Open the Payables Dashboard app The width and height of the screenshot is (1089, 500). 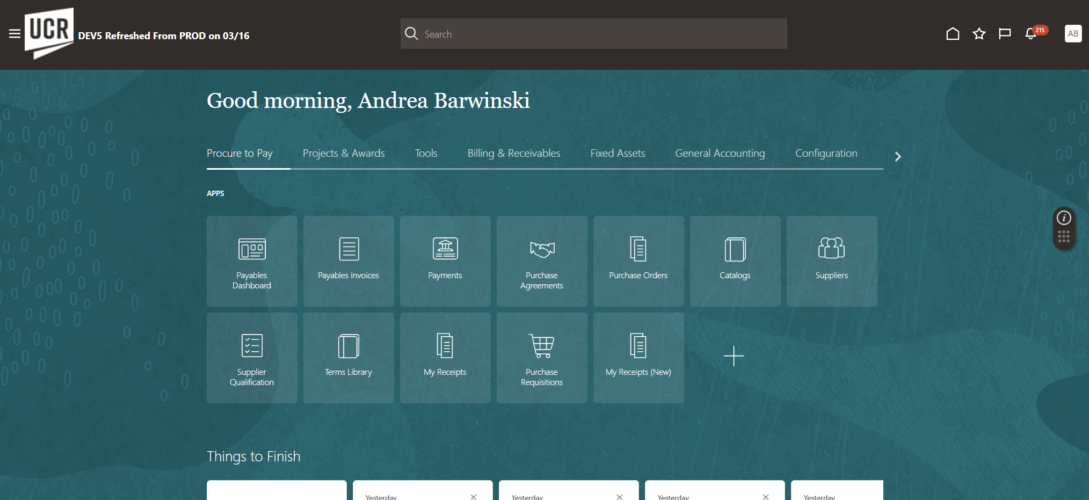(252, 262)
